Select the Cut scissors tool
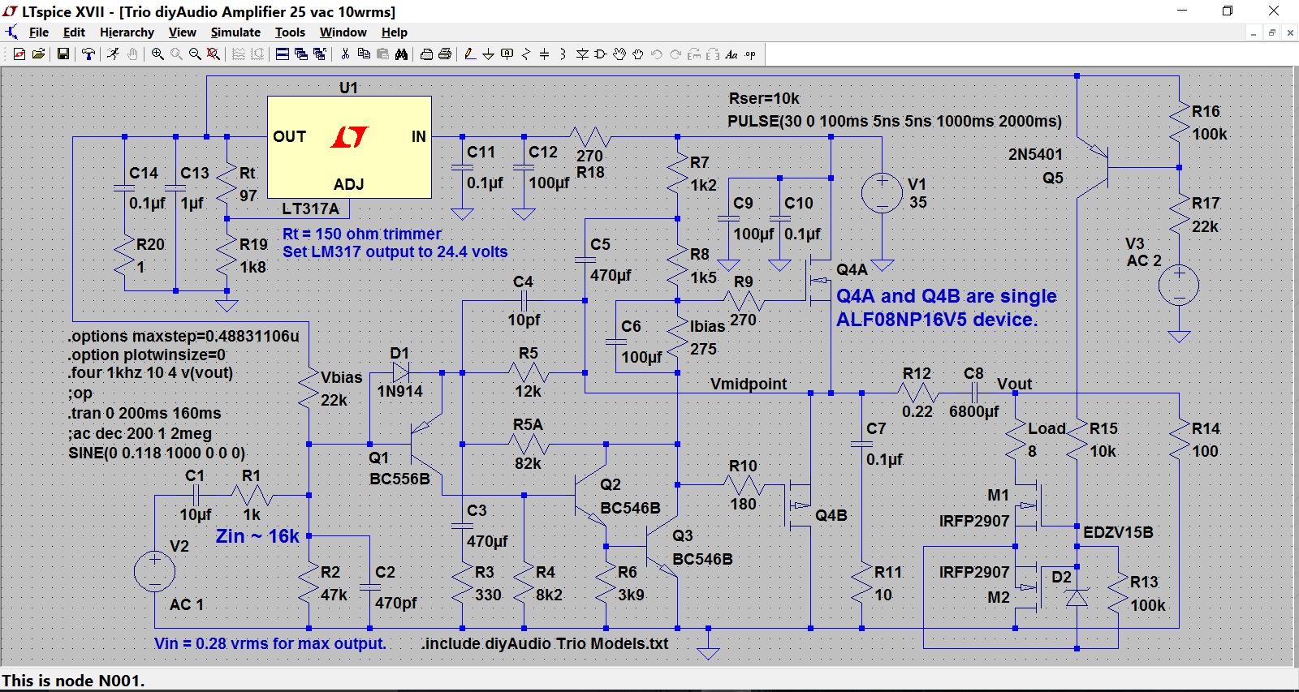Screen dimensions: 1299x692 coord(345,54)
